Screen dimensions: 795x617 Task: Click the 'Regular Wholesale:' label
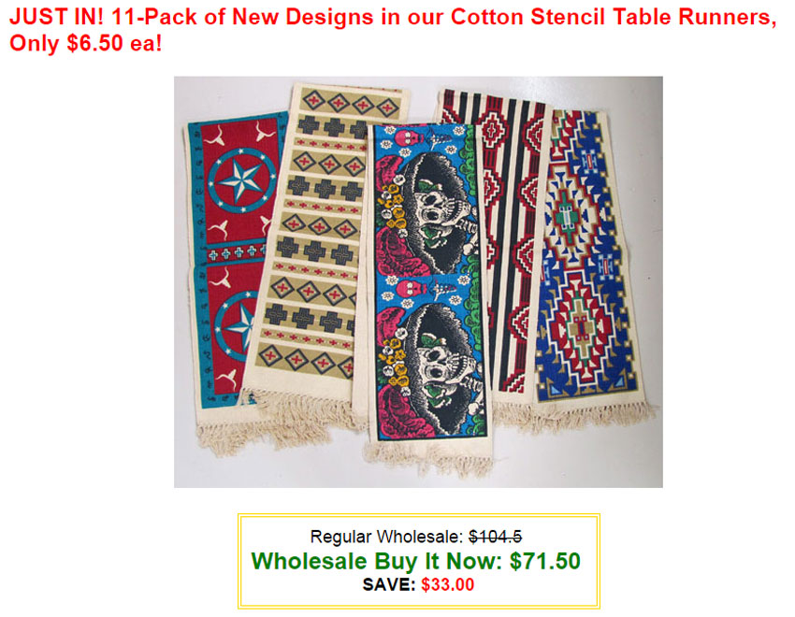[x=387, y=537]
